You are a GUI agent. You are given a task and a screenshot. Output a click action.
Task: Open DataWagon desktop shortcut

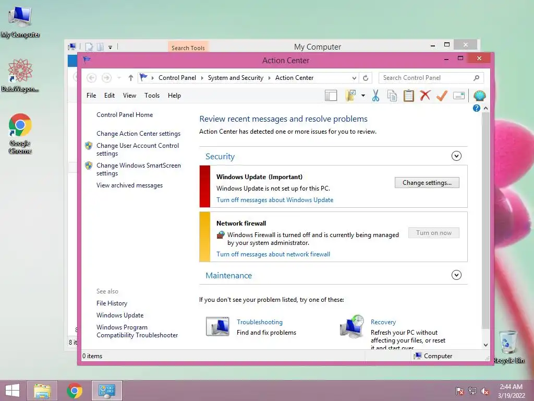[x=20, y=75]
